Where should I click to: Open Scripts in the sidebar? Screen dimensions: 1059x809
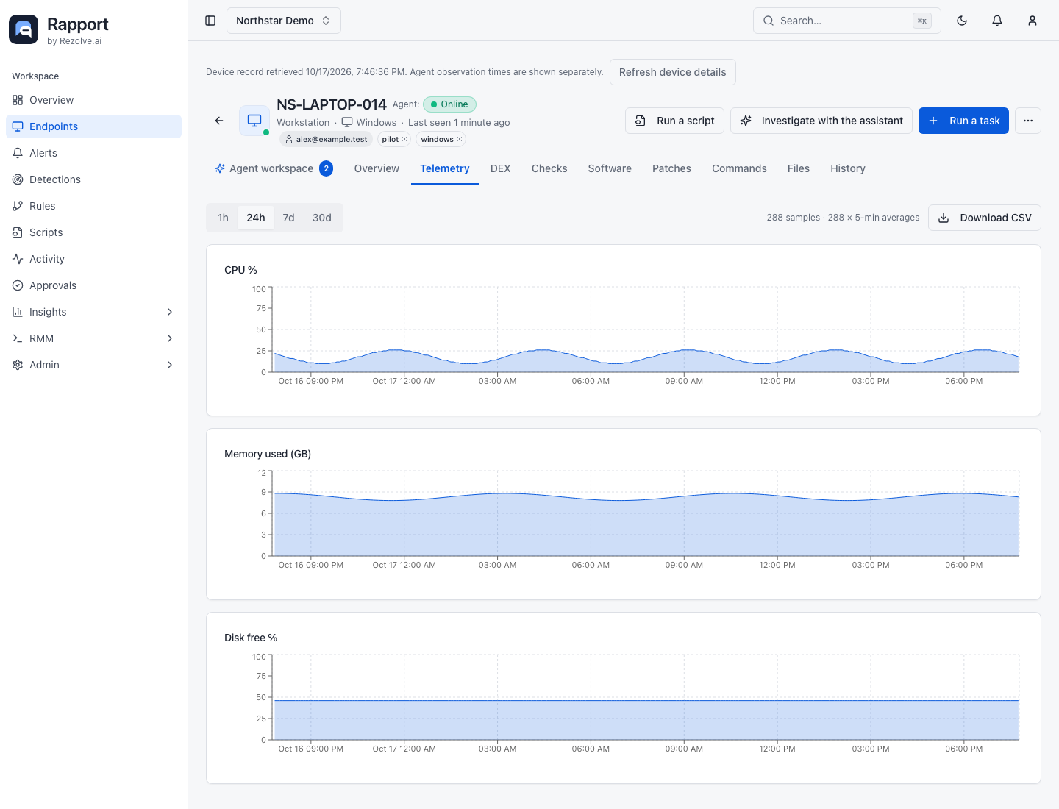(x=93, y=232)
